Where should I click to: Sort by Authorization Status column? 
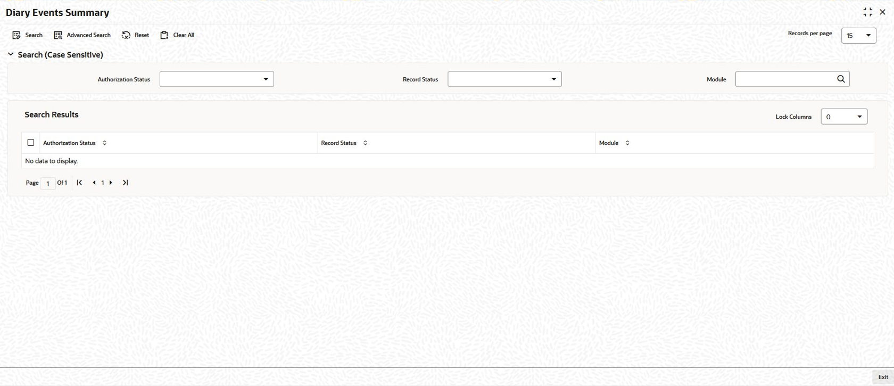(104, 143)
